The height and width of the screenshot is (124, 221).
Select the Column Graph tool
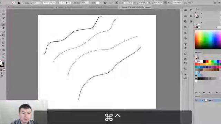tap(3, 50)
